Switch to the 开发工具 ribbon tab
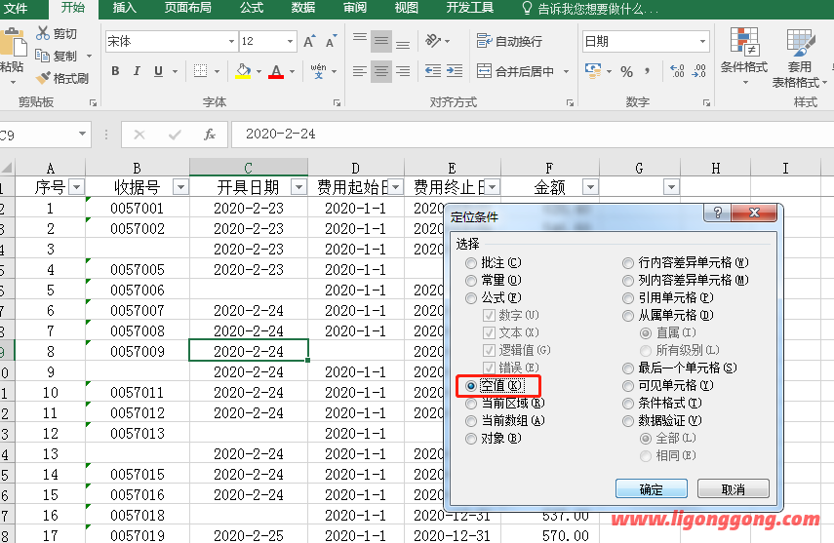Image resolution: width=834 pixels, height=543 pixels. 469,8
